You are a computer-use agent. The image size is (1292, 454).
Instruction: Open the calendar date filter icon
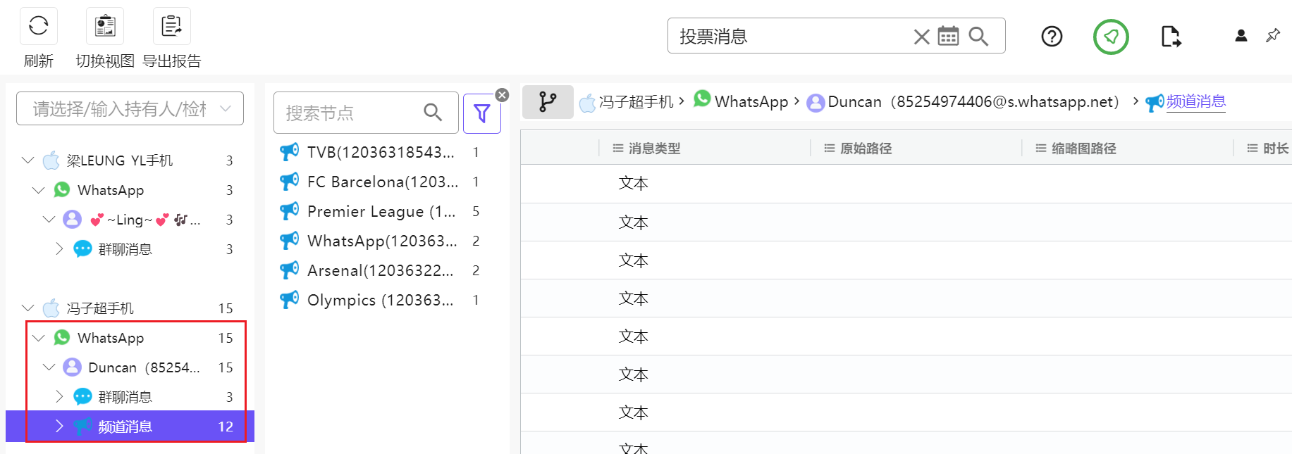(948, 37)
